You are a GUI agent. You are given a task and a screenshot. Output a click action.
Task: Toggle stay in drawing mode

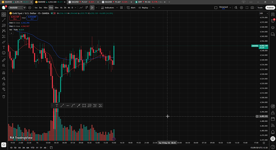4,78
